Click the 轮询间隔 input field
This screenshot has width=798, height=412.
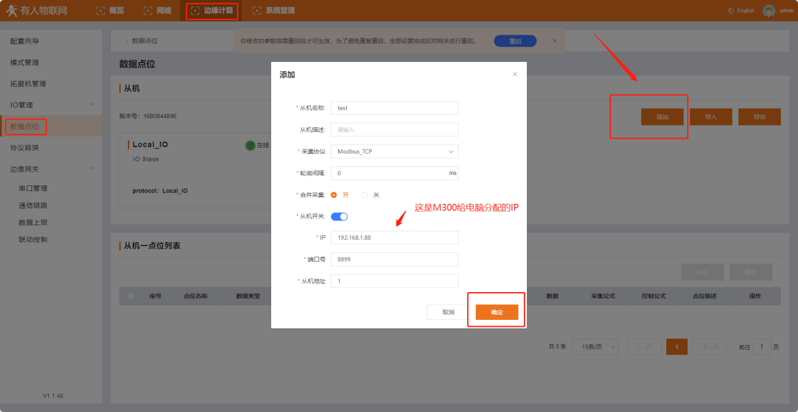click(x=395, y=173)
